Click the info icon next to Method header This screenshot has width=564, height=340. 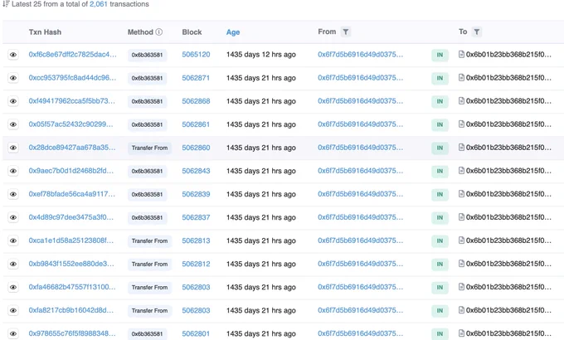click(159, 32)
